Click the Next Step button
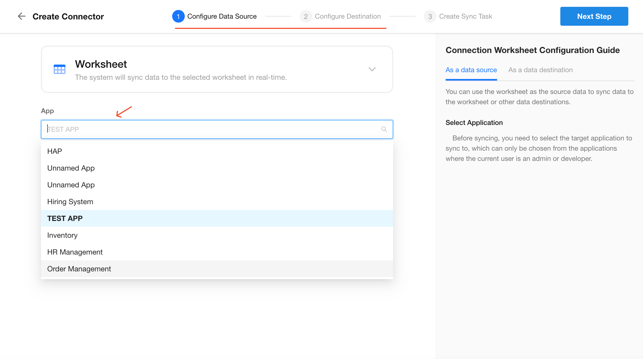This screenshot has height=359, width=643. click(594, 16)
